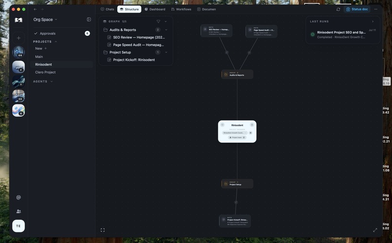Open the mentions @ icon in sidebar

click(18, 197)
